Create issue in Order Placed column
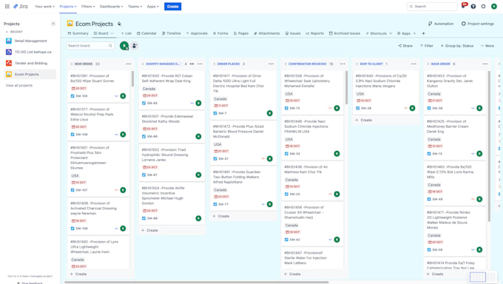Screen dimensions: 503x284 [x=221, y=216]
